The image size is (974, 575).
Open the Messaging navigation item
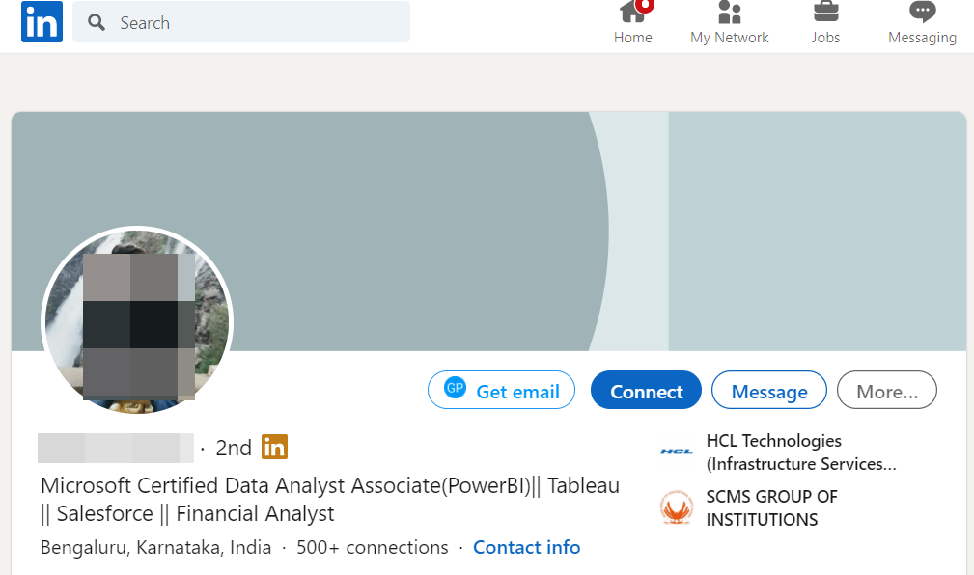click(923, 23)
